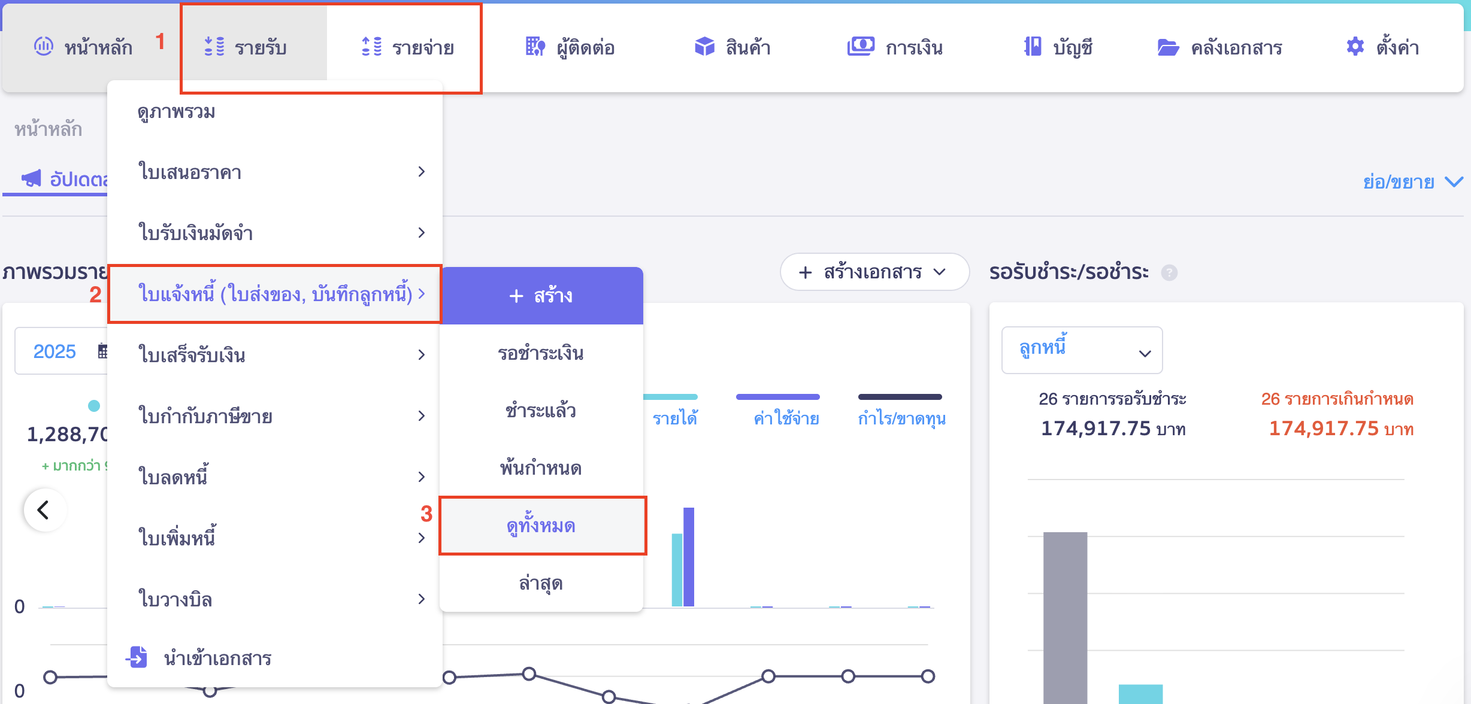Expand the ใบลดหนี้ submenu arrow
This screenshot has width=1471, height=704.
(422, 477)
